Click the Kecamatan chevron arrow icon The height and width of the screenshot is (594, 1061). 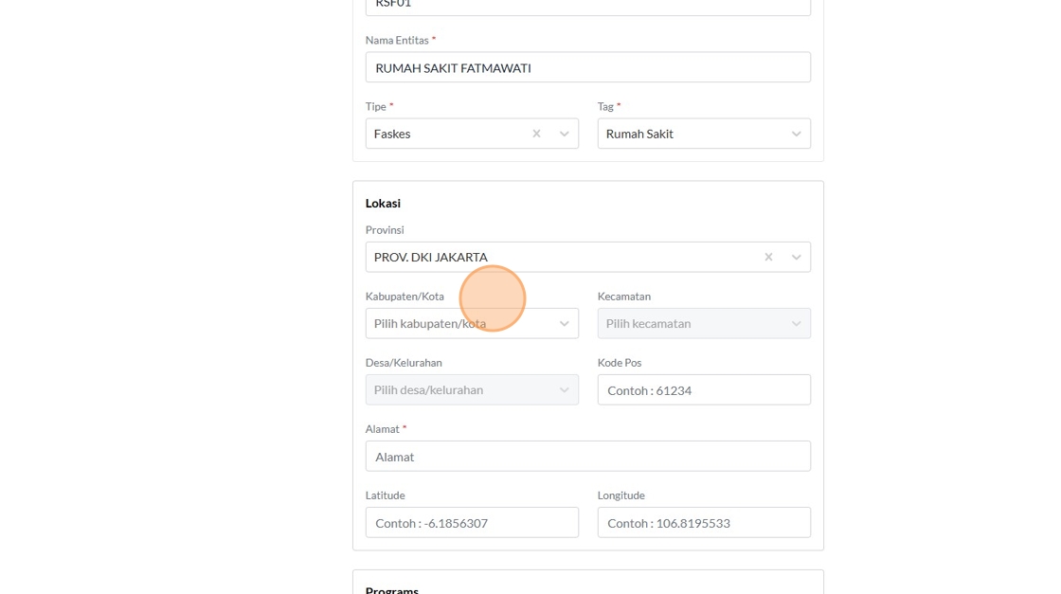[x=796, y=323]
